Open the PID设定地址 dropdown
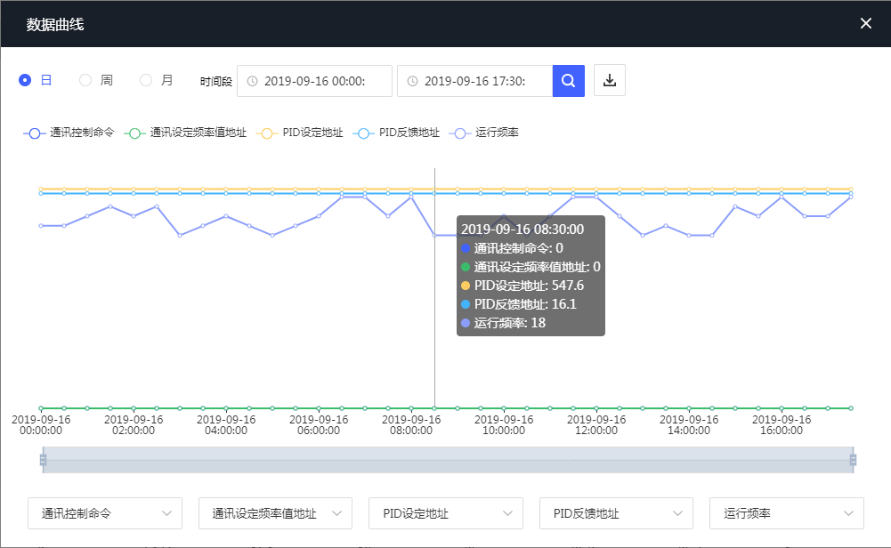Viewport: 891px width, 548px height. (x=445, y=513)
